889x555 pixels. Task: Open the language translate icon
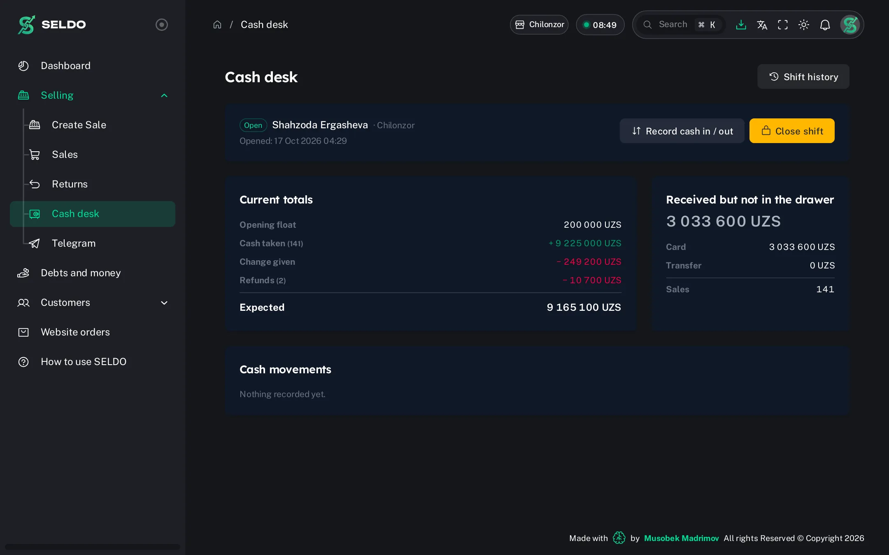762,25
